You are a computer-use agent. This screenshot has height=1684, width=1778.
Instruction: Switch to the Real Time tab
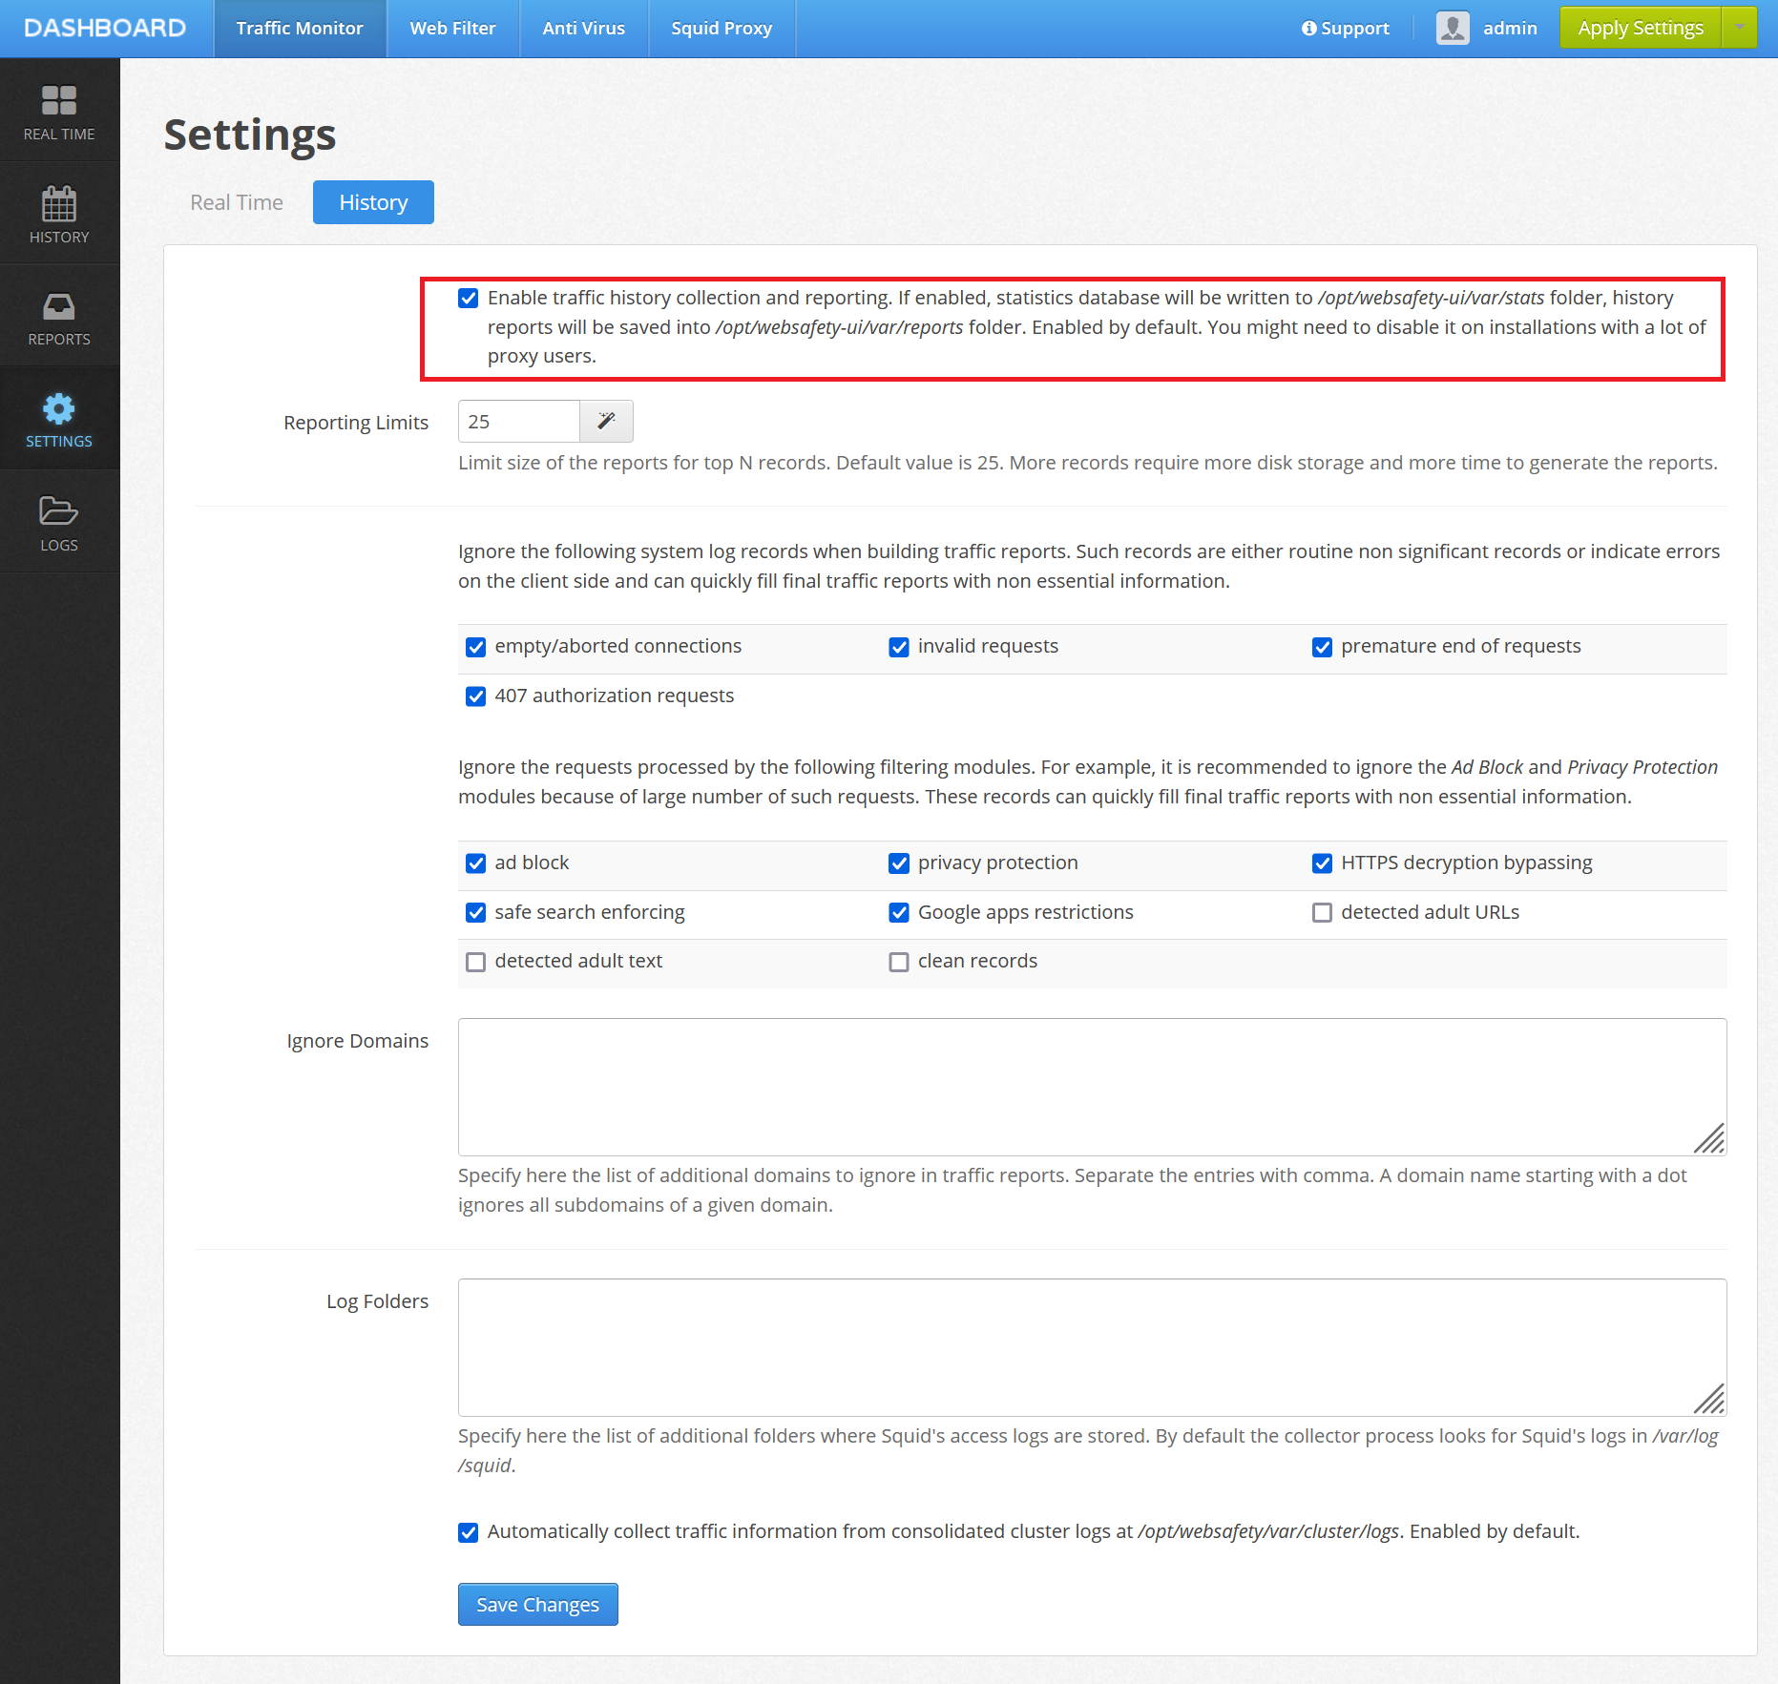coord(237,202)
